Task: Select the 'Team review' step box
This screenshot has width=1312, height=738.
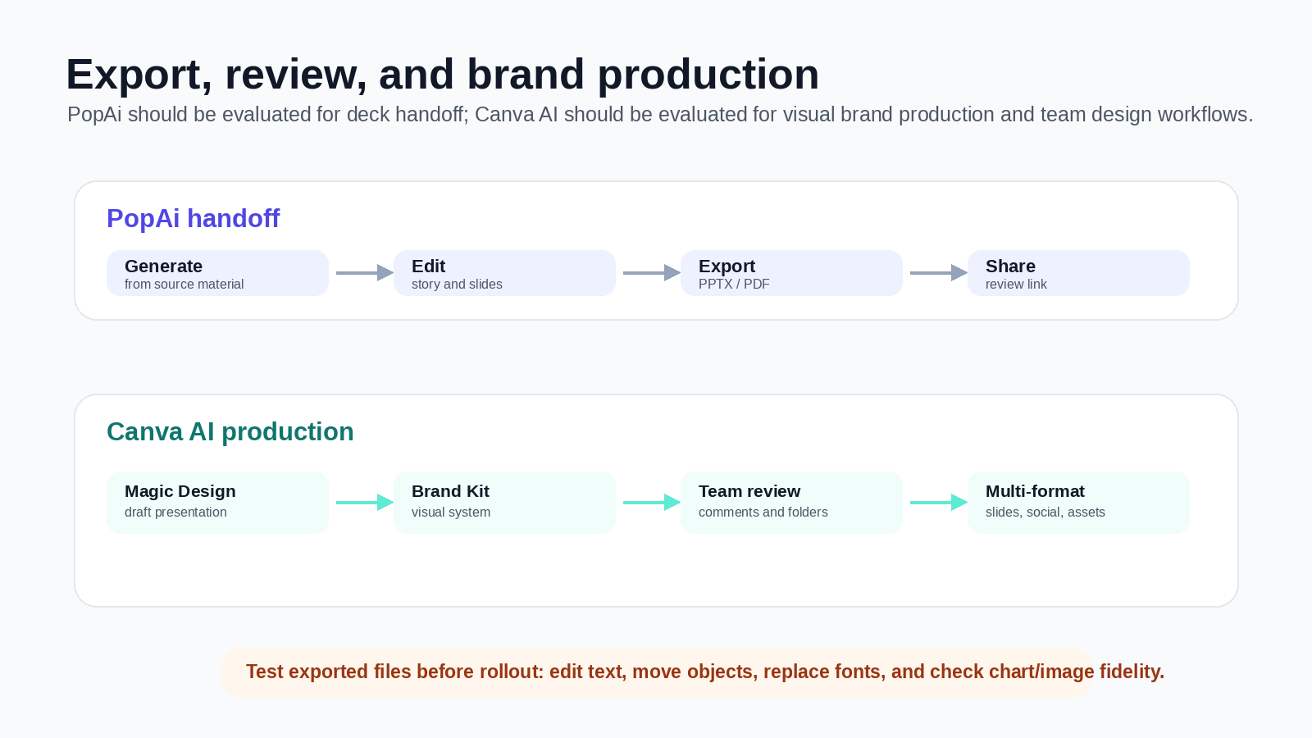Action: click(x=791, y=503)
